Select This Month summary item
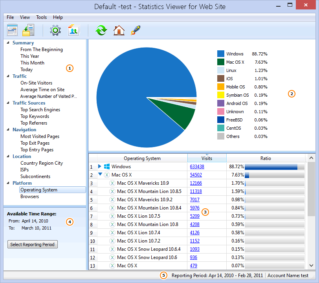The image size is (319, 283). 32,63
